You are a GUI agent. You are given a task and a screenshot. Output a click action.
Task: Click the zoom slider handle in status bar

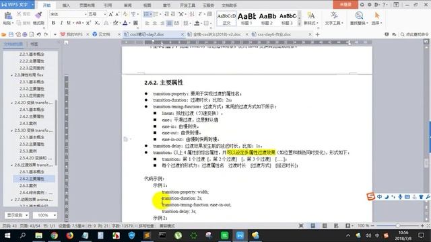(397, 226)
